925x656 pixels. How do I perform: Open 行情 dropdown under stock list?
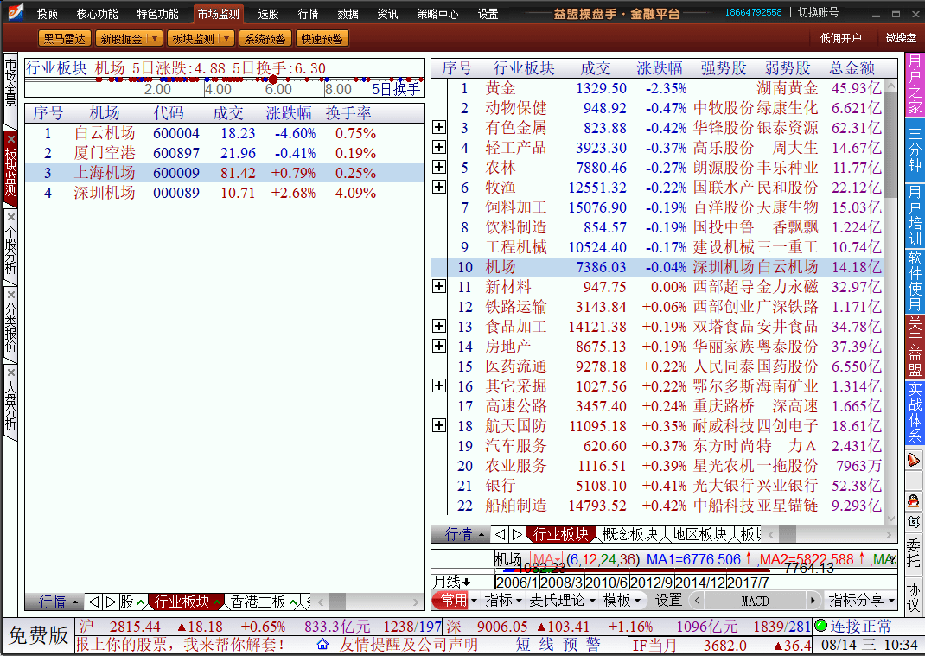click(x=57, y=602)
